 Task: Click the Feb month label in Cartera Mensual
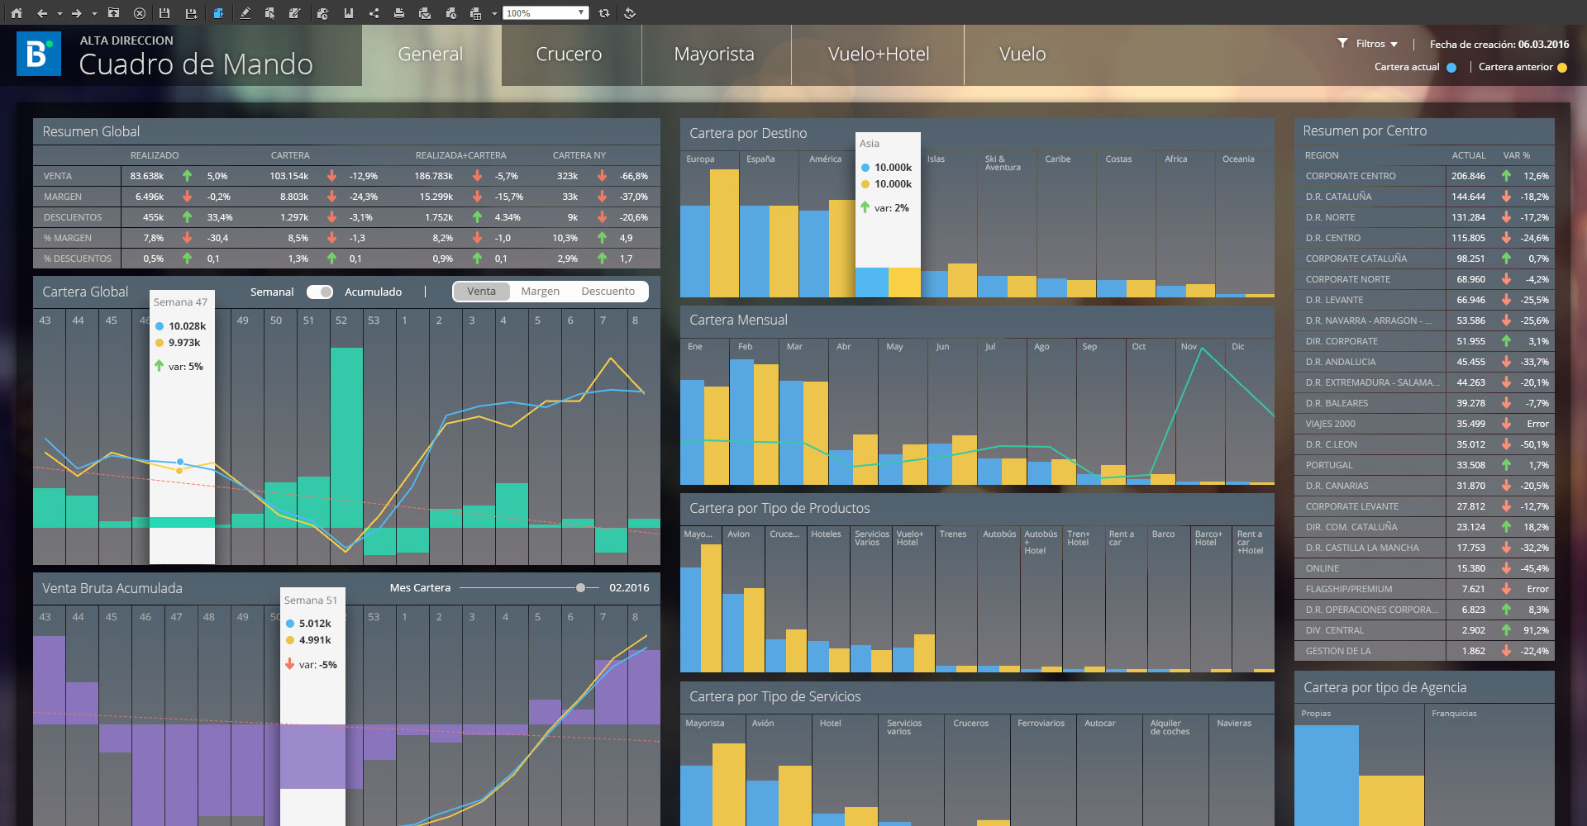tap(746, 347)
